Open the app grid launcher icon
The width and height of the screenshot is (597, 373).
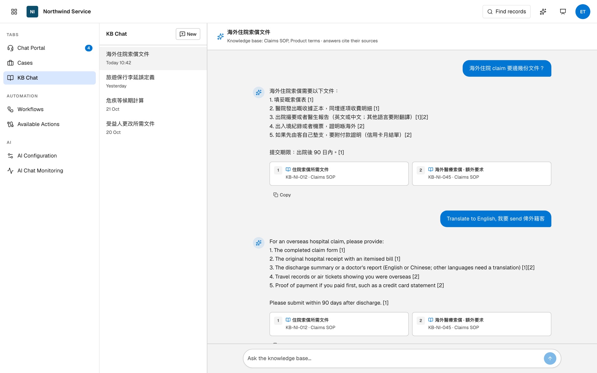(14, 12)
